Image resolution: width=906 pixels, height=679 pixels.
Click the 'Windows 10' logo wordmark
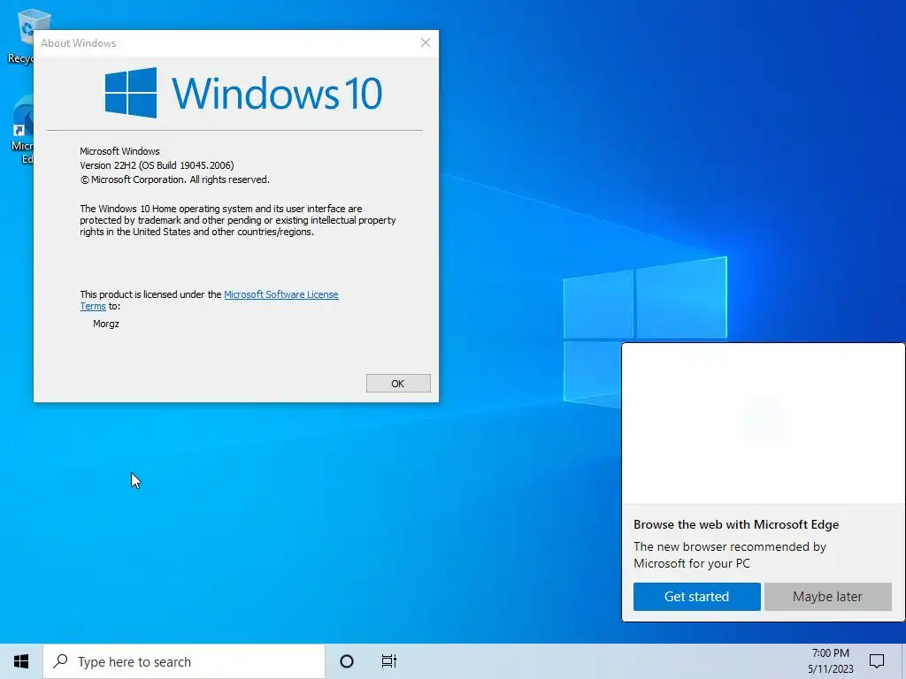coord(277,93)
